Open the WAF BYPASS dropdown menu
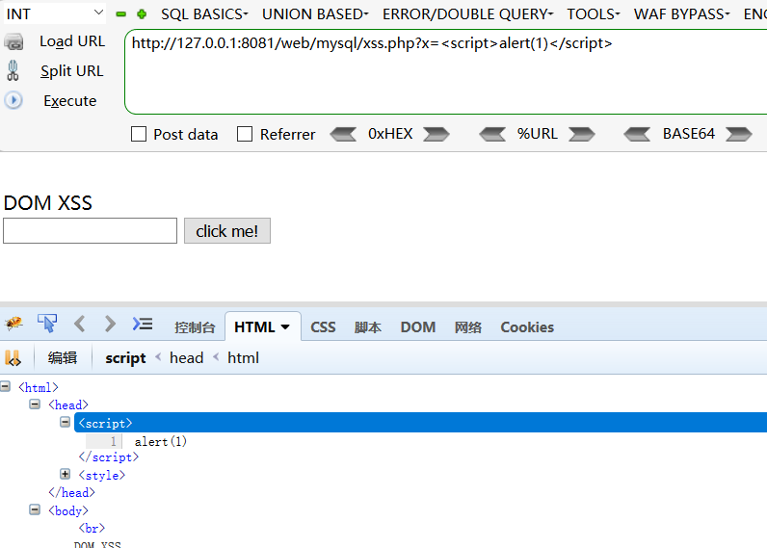 pyautogui.click(x=681, y=14)
